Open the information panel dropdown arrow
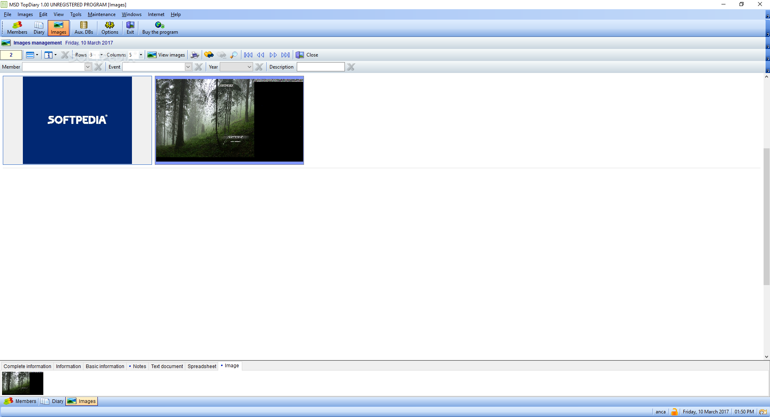This screenshot has width=770, height=417. click(55, 55)
